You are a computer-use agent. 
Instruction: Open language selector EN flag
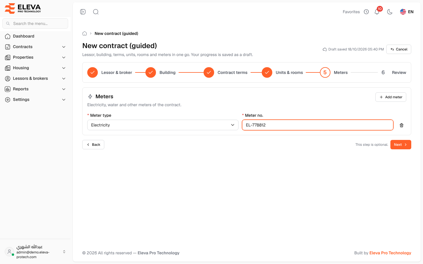click(x=407, y=12)
